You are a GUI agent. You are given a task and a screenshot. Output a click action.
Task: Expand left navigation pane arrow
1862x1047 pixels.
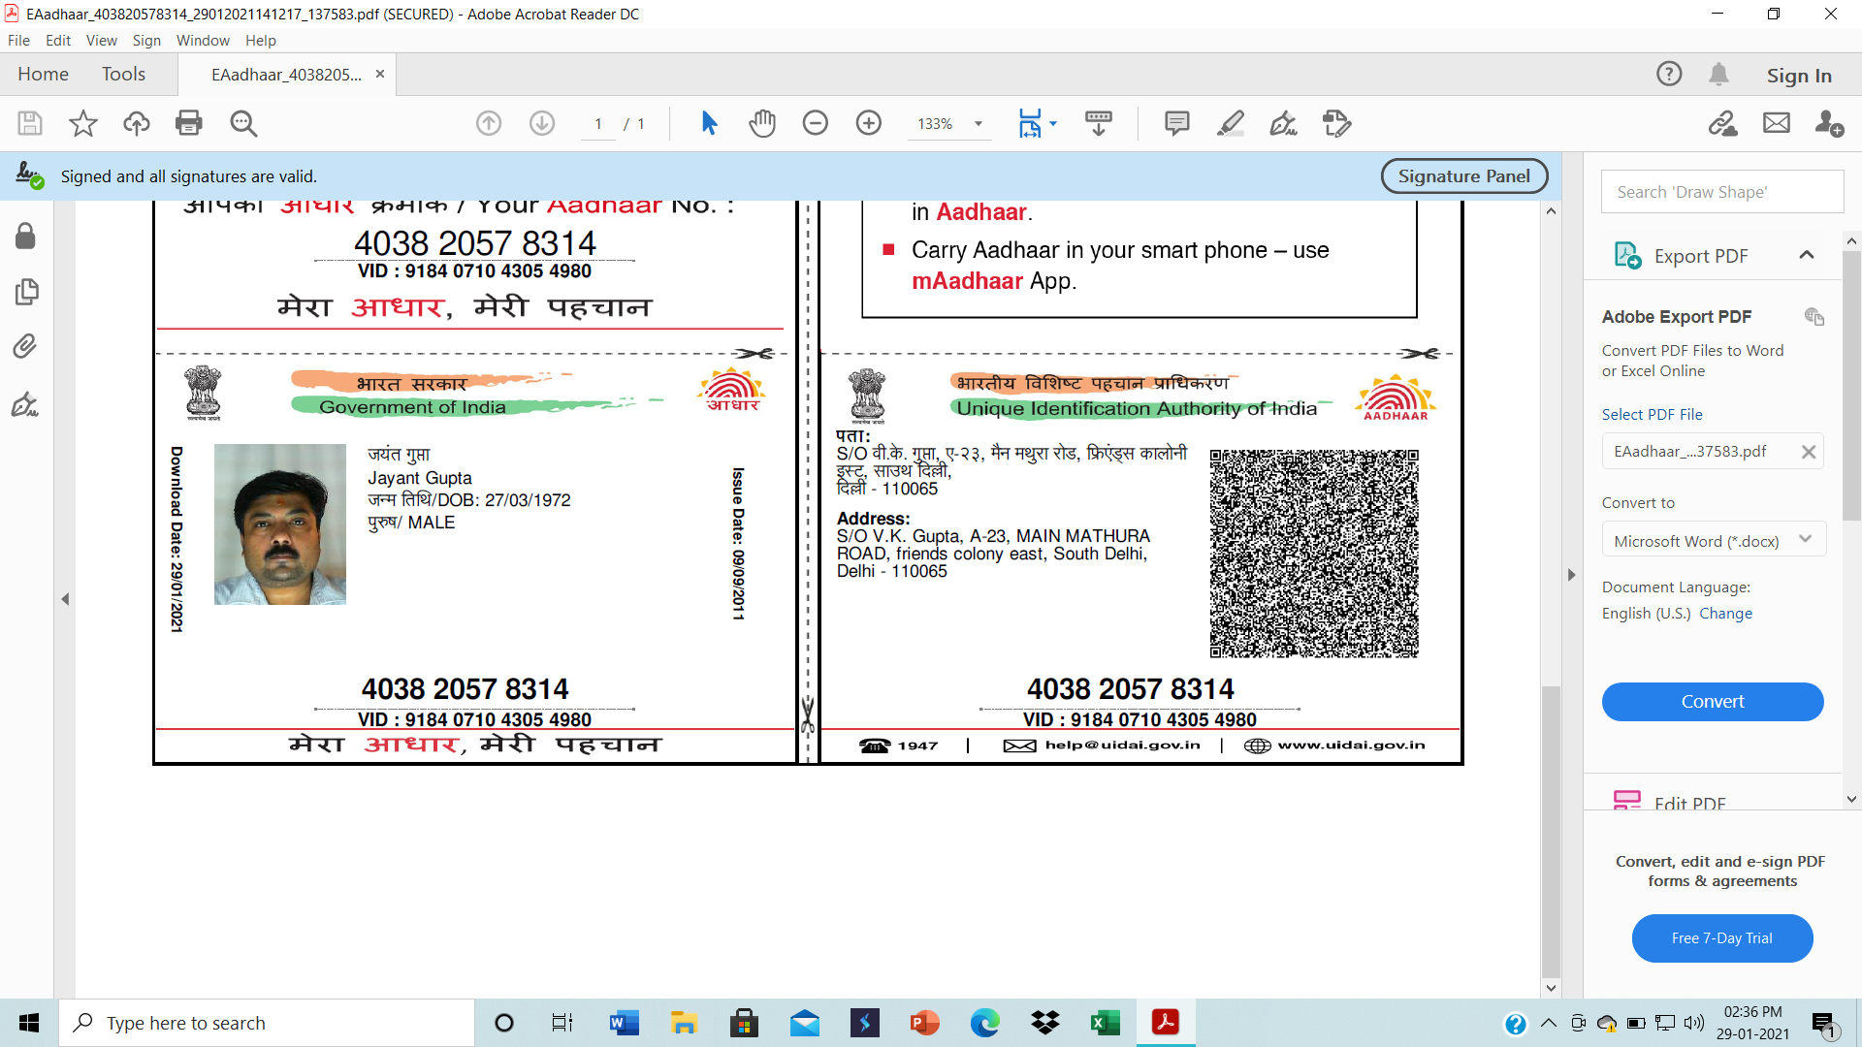coord(65,599)
